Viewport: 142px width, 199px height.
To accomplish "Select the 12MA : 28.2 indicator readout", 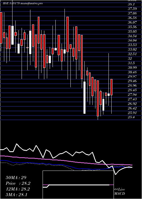I will [18, 189].
